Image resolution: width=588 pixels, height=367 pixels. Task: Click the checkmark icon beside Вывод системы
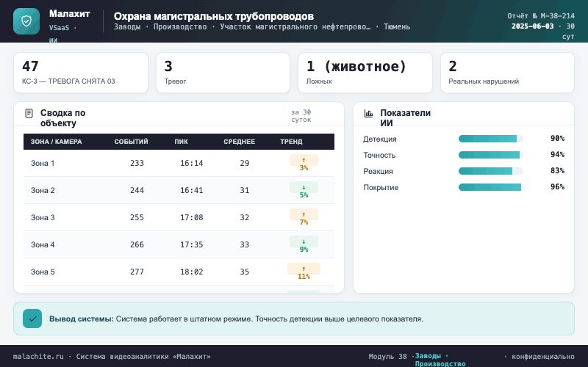coord(32,319)
